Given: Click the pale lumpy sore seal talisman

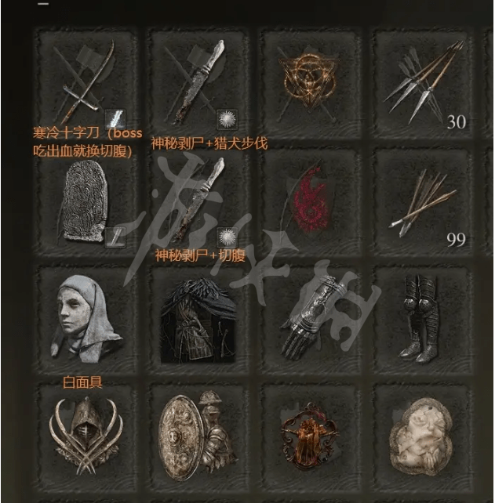Looking at the screenshot, I should [421, 438].
